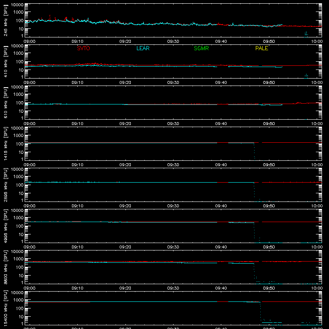The image size is (329, 329).
Task: Click the cyan LEAR station label
Action: 143,48
